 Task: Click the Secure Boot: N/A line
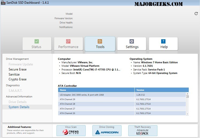71,73
